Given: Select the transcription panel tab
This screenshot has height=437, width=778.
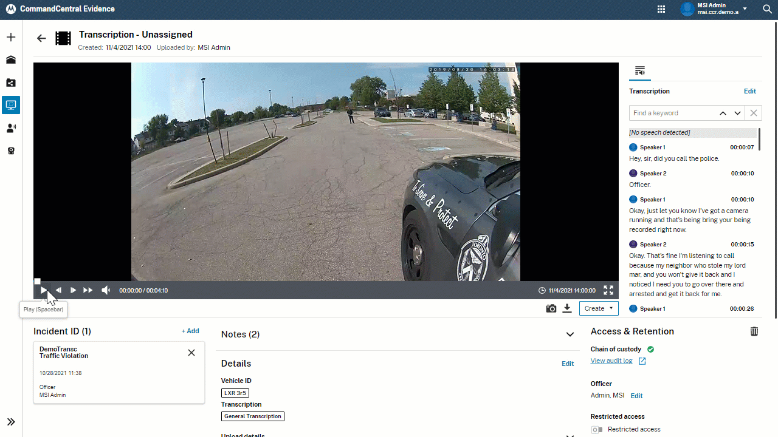Looking at the screenshot, I should click(639, 71).
